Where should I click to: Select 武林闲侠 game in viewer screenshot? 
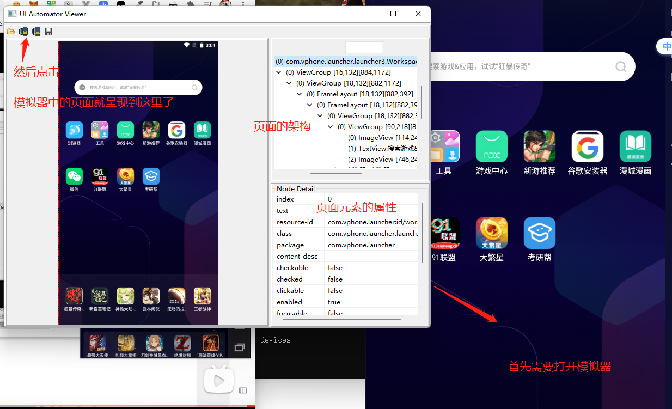point(151,296)
